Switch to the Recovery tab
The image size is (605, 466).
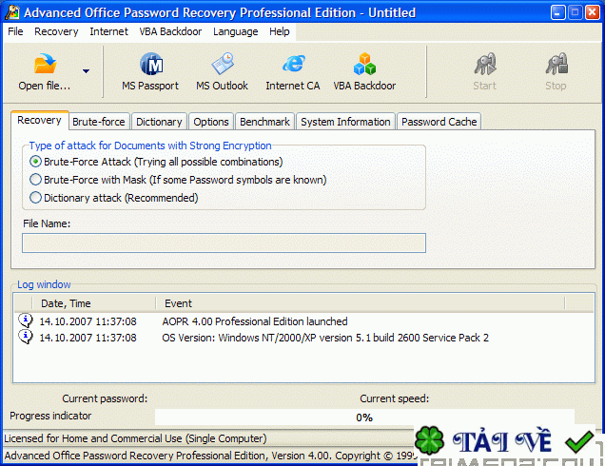point(39,121)
